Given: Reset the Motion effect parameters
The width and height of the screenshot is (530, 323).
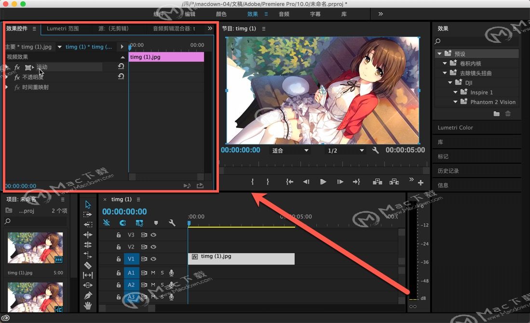Looking at the screenshot, I should [x=121, y=66].
